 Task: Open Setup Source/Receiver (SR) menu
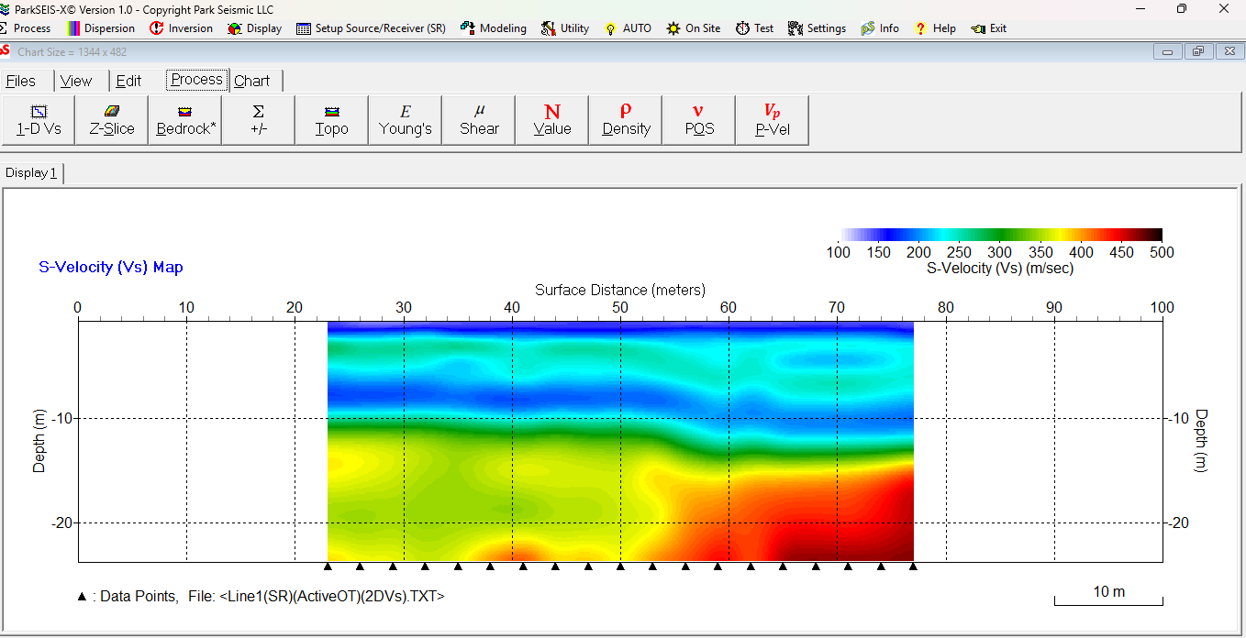point(372,28)
